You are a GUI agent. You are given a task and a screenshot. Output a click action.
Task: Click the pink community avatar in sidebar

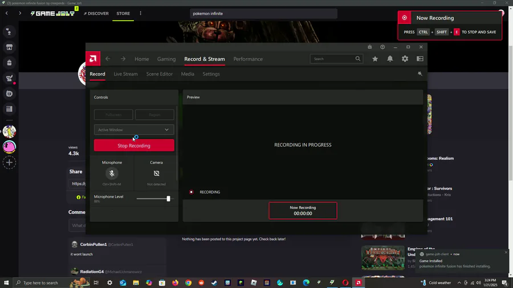(9, 147)
